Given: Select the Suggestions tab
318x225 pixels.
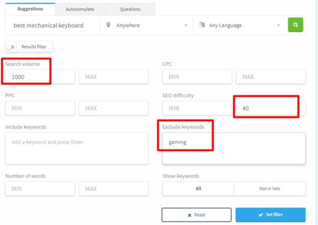Looking at the screenshot, I should coord(30,9).
